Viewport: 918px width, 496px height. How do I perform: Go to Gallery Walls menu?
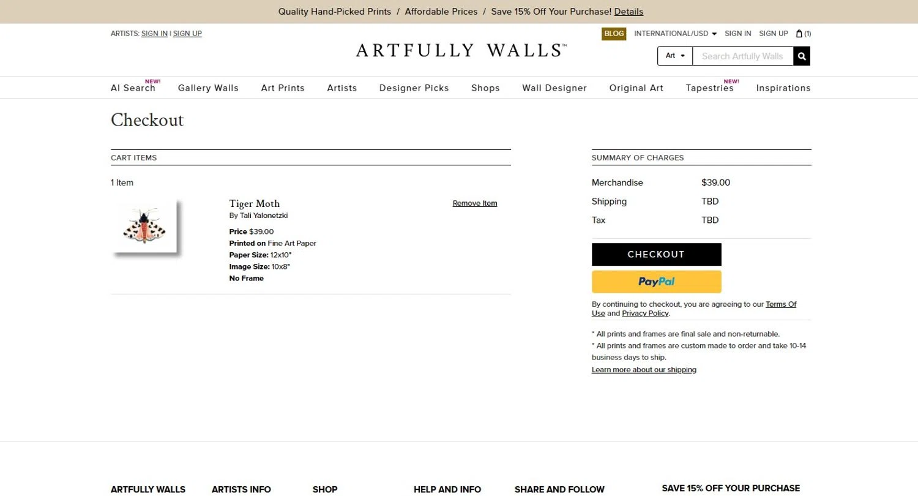point(208,88)
